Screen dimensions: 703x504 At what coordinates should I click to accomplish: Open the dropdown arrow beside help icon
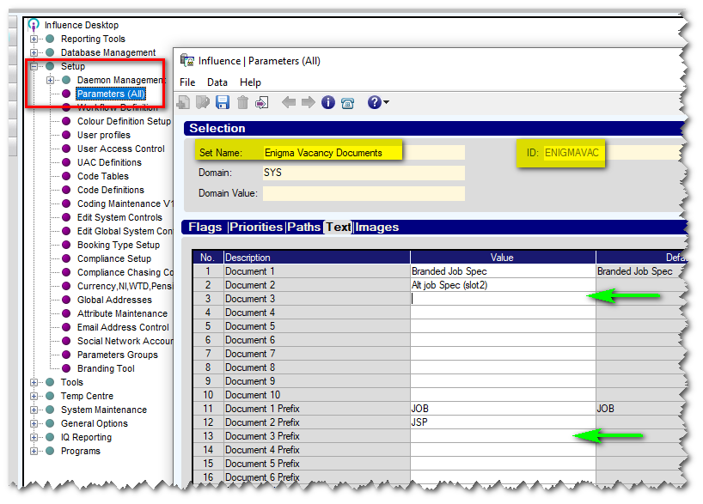pos(386,102)
